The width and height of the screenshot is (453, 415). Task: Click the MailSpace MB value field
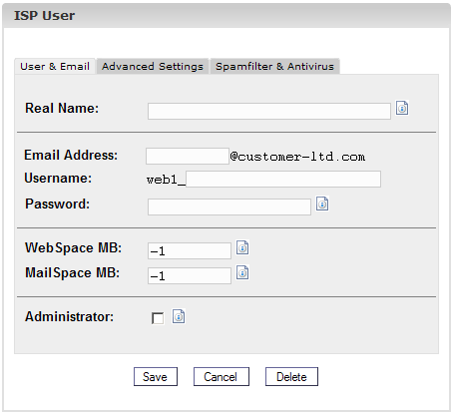[x=190, y=275]
